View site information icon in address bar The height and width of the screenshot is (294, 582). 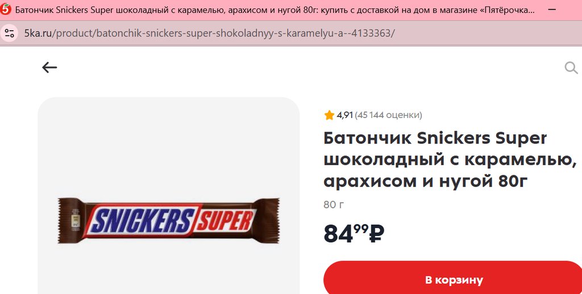9,33
